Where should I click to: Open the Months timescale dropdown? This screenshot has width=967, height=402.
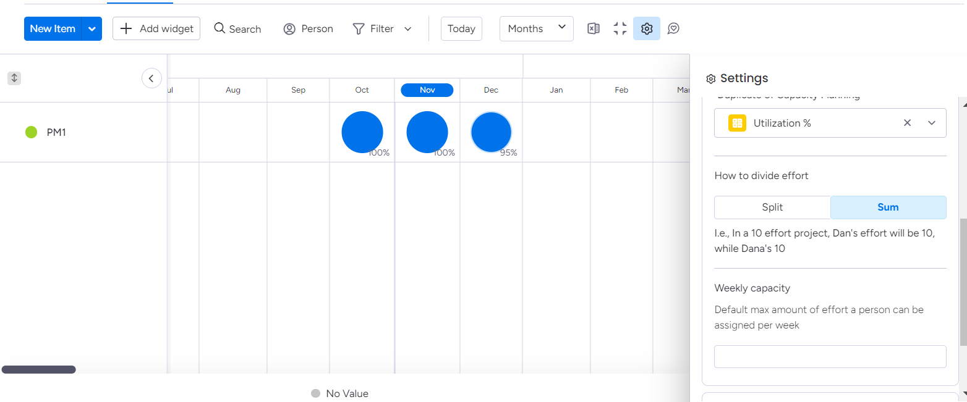click(537, 28)
